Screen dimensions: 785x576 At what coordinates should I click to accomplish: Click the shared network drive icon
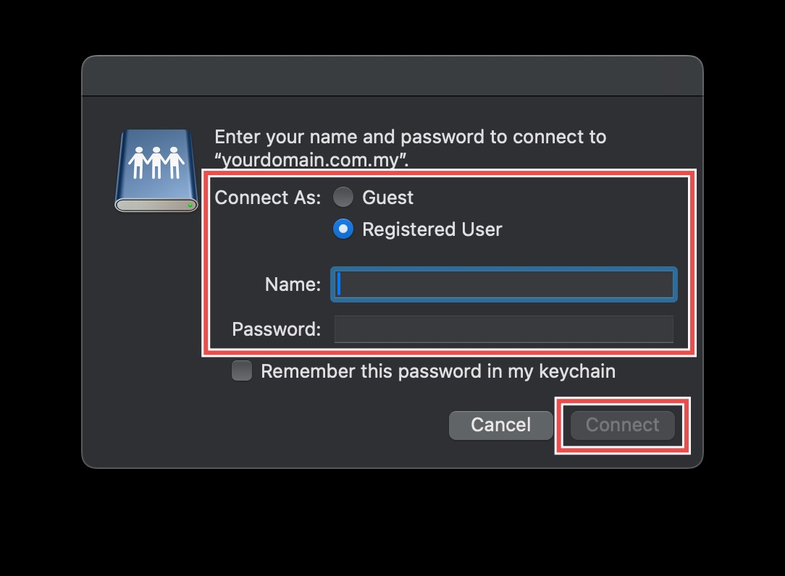[x=156, y=171]
